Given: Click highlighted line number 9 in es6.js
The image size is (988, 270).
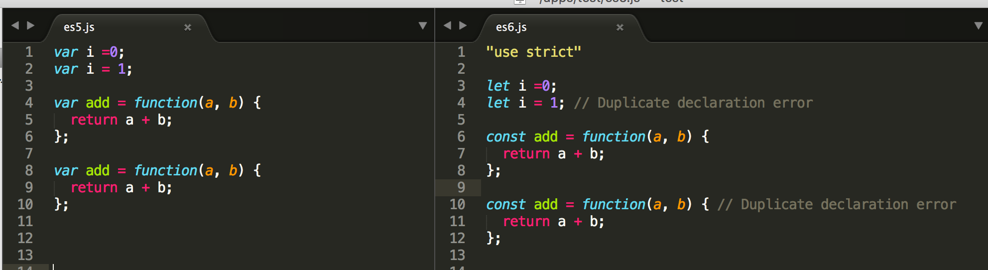Looking at the screenshot, I should tap(461, 187).
